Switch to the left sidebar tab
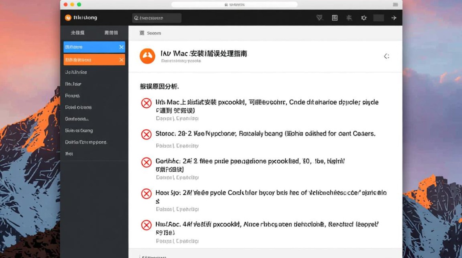The width and height of the screenshot is (462, 258). [78, 33]
